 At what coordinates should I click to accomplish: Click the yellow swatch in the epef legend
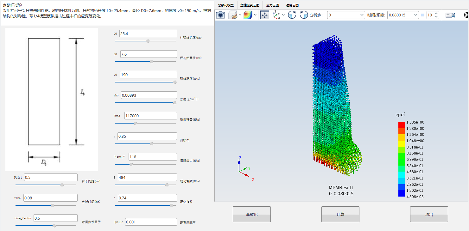click(402, 144)
